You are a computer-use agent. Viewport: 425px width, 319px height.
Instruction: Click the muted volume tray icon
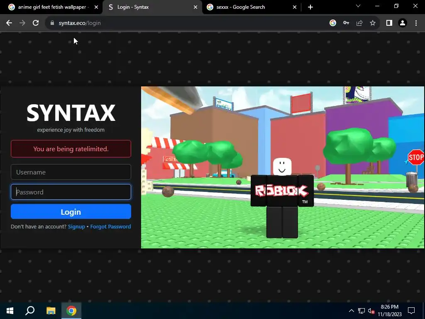click(x=371, y=311)
